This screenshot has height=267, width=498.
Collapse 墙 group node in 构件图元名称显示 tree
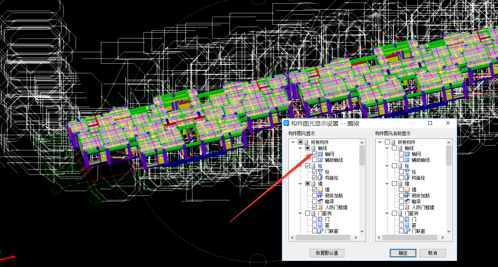(x=387, y=184)
